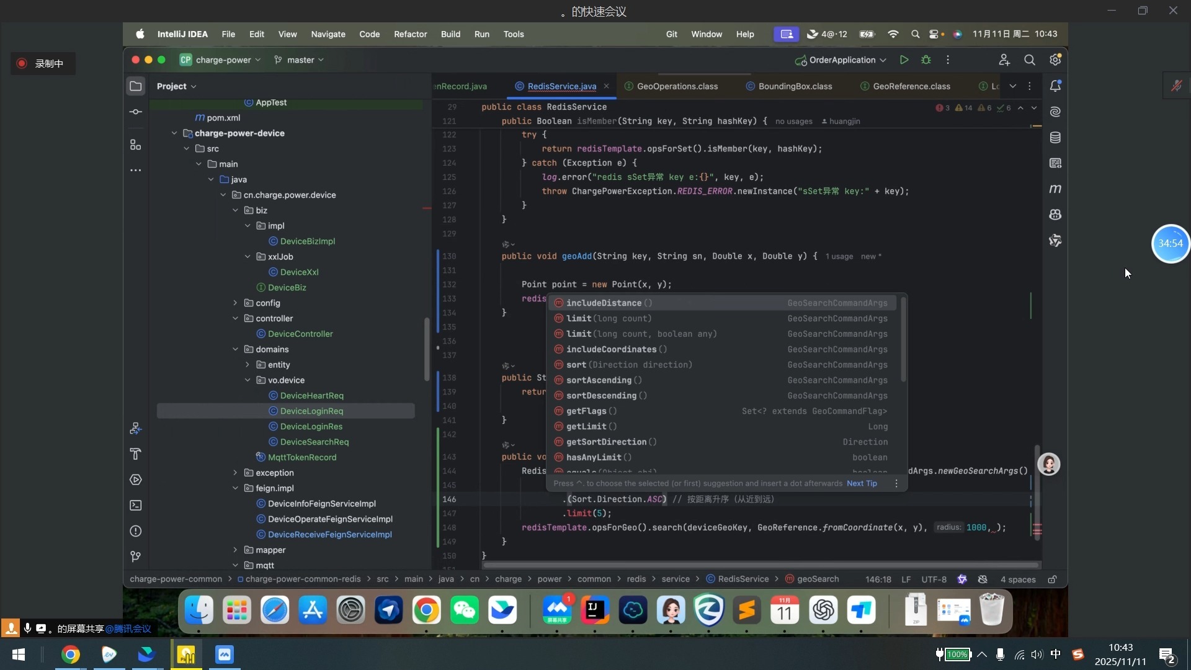Viewport: 1191px width, 670px height.
Task: Open the Git tool window icon
Action: coord(135,556)
